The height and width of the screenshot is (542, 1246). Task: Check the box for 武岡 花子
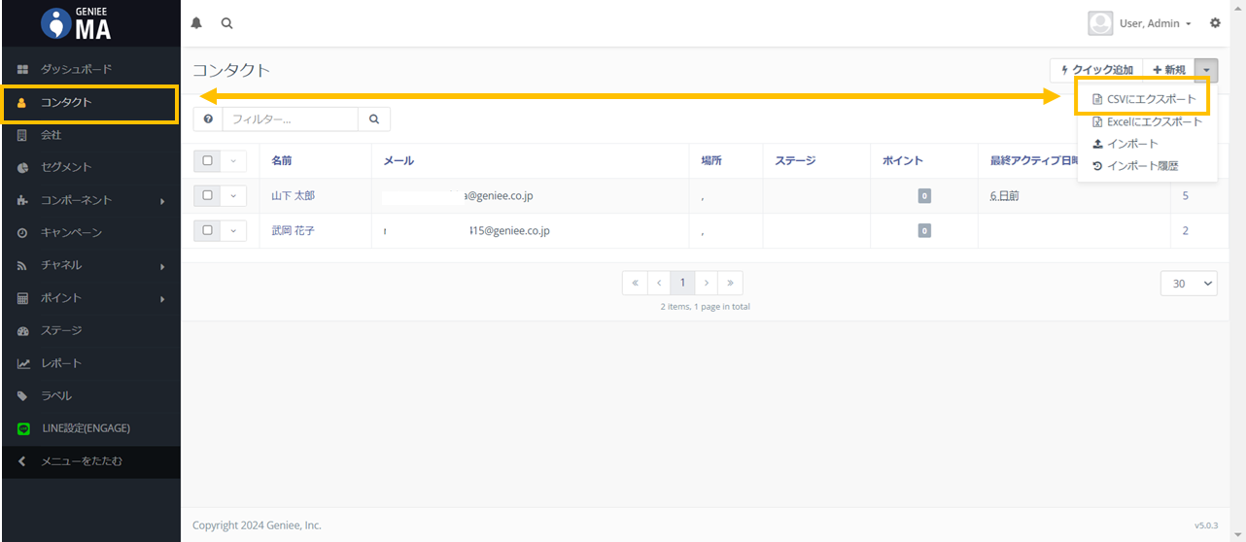tap(207, 231)
